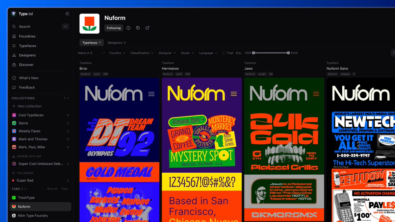This screenshot has height=222, width=395.
Task: Toggle the Following button for Nuform
Action: coord(114,28)
